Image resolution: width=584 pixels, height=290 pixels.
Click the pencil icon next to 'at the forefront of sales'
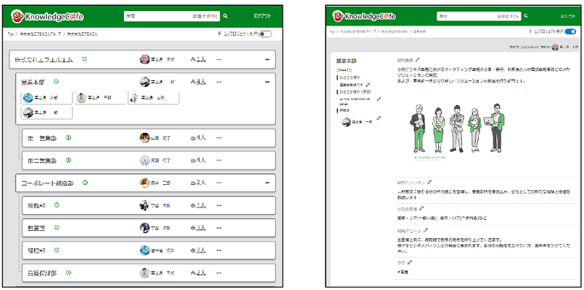coord(378,99)
